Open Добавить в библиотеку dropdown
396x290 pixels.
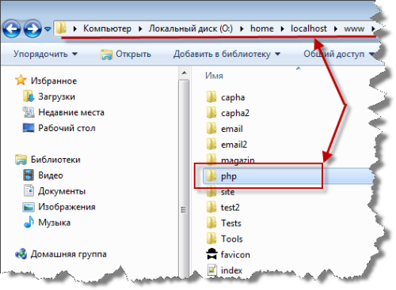pyautogui.click(x=227, y=54)
